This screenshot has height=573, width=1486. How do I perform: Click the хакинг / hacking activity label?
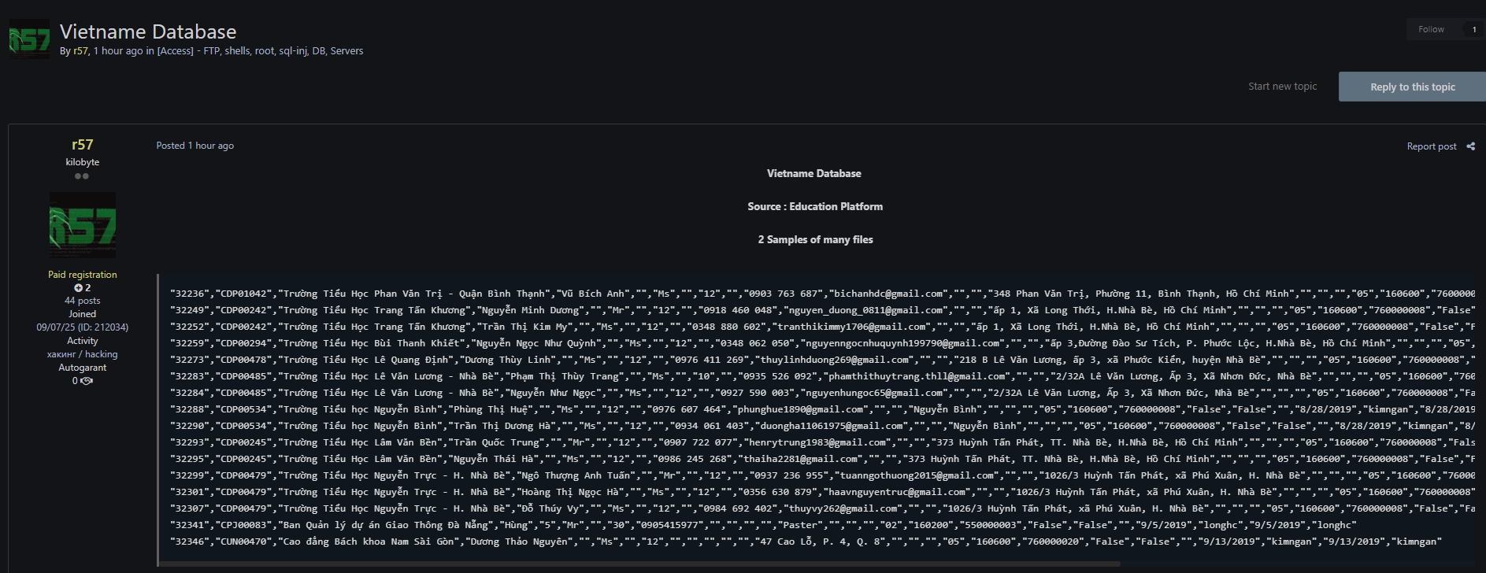[83, 354]
